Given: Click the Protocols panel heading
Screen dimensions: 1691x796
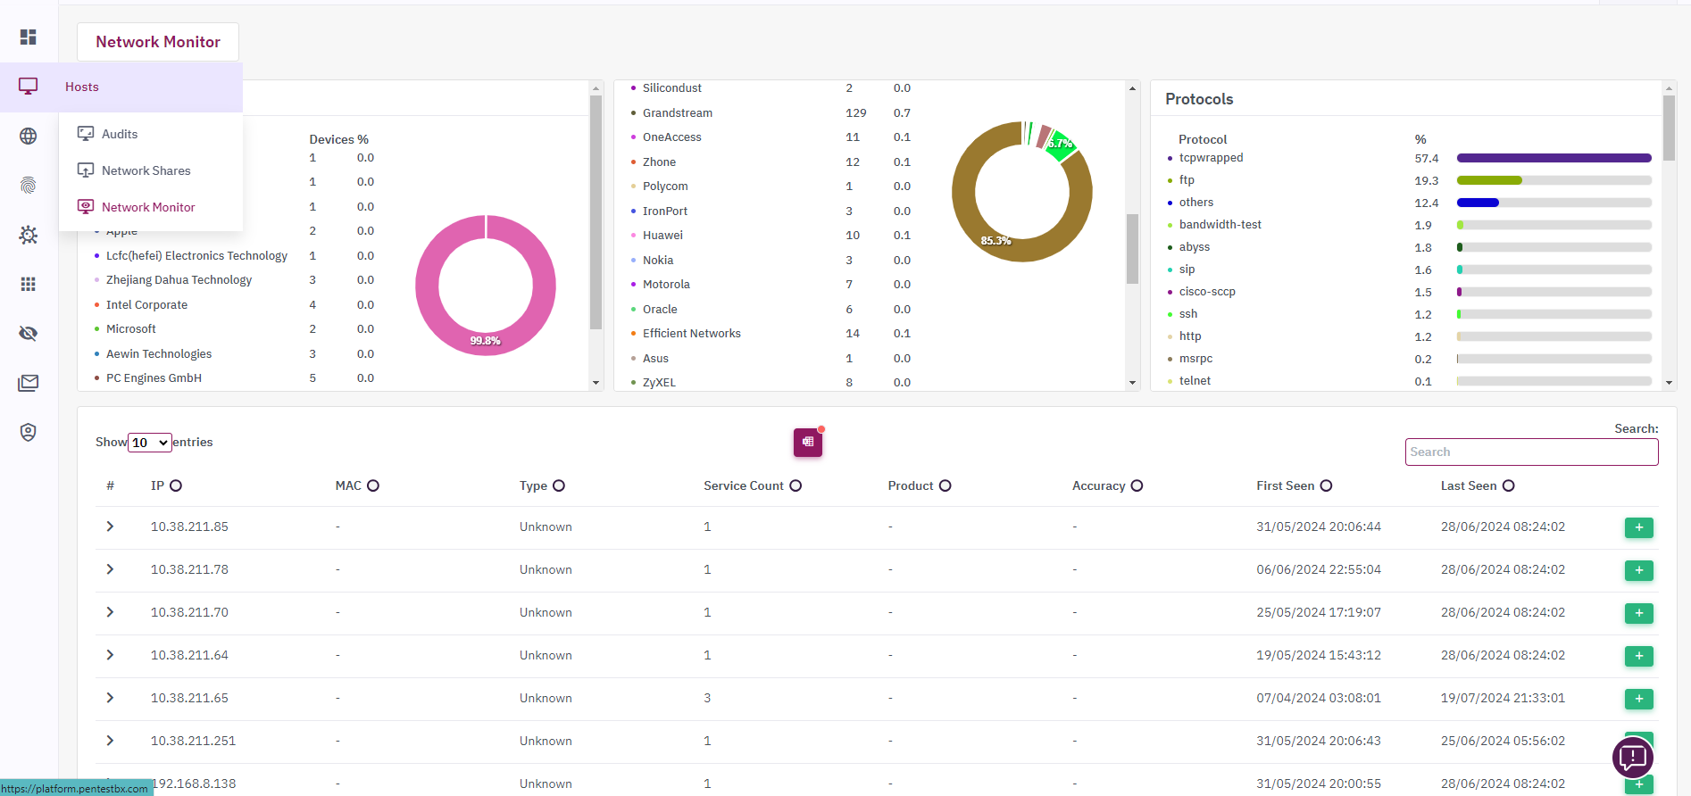Looking at the screenshot, I should click(x=1199, y=99).
